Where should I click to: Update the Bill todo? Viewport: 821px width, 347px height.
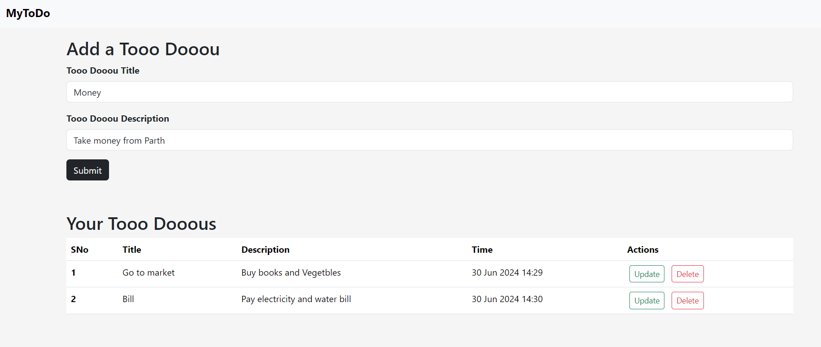point(646,300)
